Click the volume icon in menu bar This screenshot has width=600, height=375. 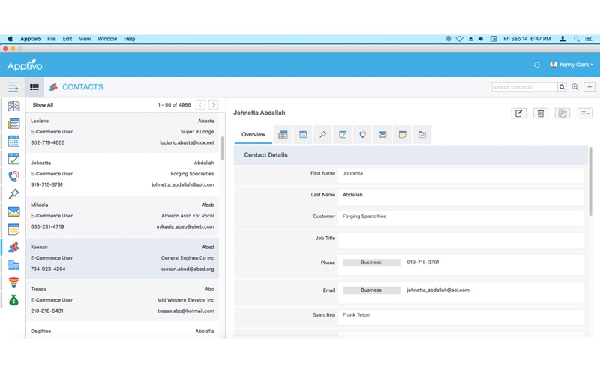coord(481,39)
